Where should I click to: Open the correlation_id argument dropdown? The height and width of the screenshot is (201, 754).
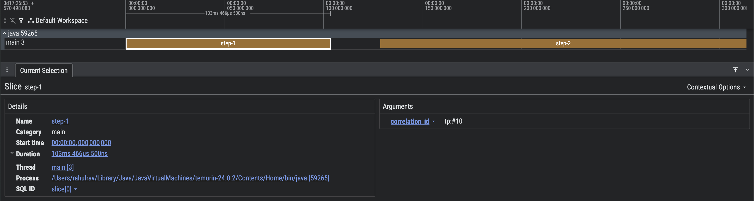pos(433,121)
